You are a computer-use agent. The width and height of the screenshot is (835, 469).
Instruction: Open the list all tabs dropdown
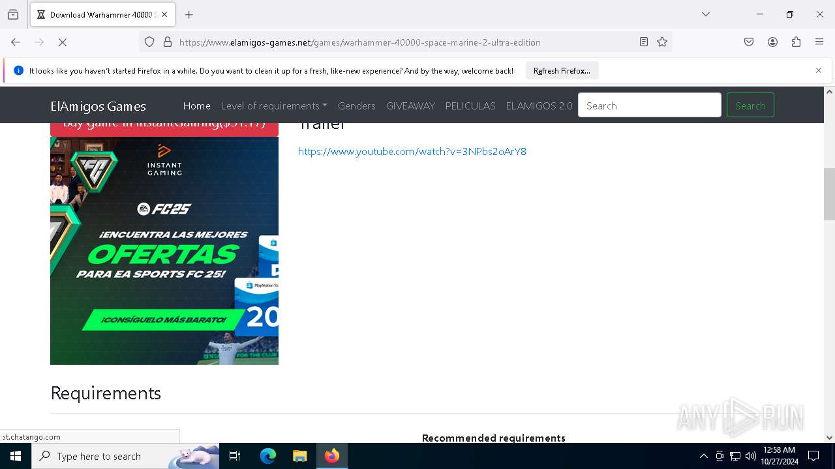706,14
